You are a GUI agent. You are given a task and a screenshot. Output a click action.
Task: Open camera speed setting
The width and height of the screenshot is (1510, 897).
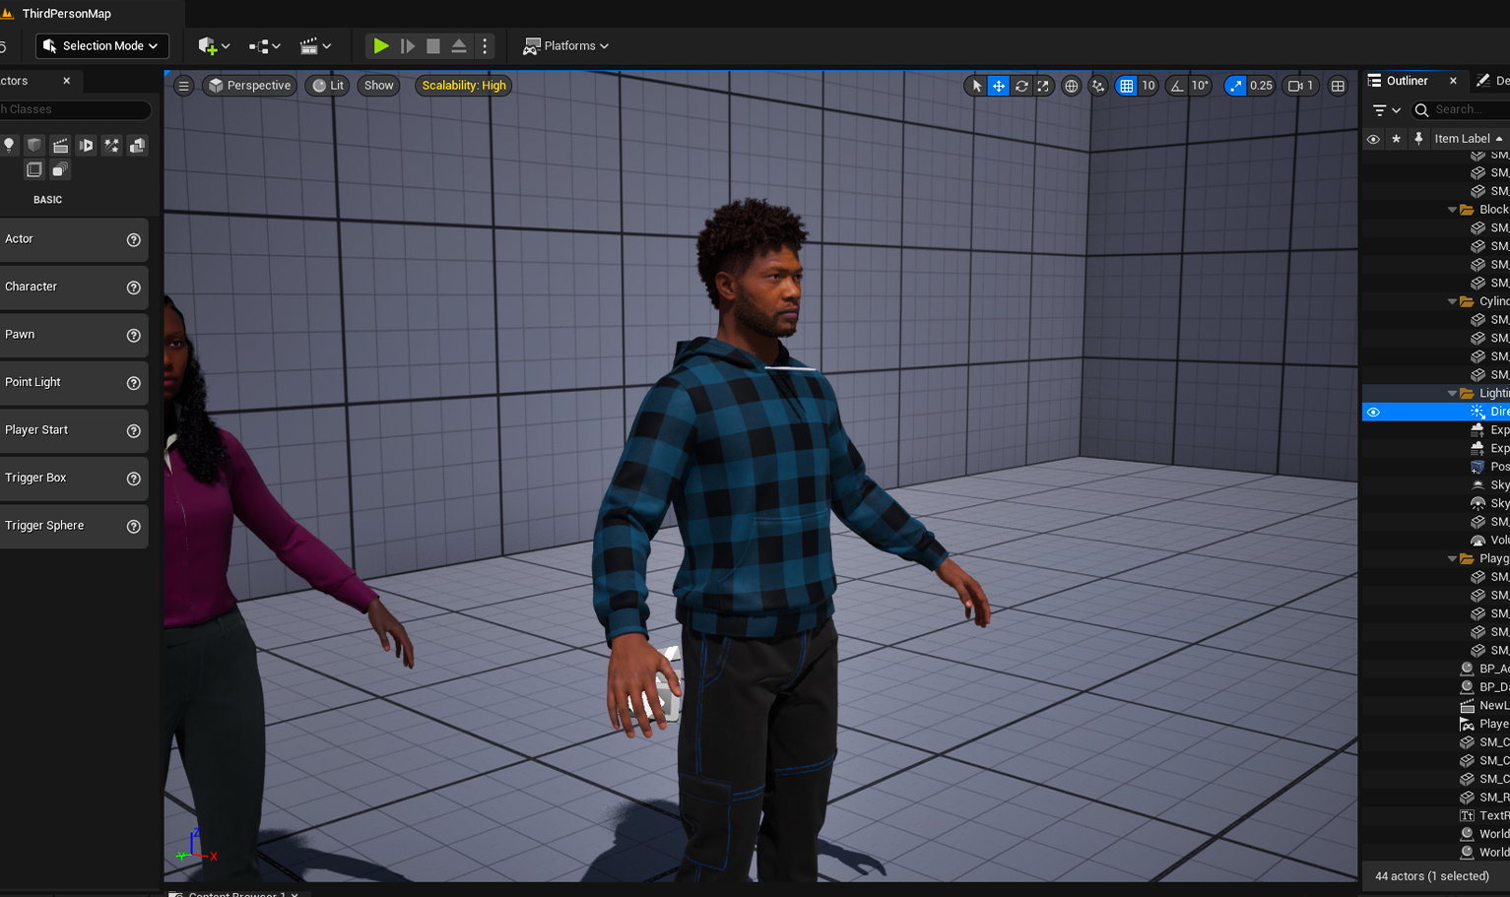coord(1300,86)
